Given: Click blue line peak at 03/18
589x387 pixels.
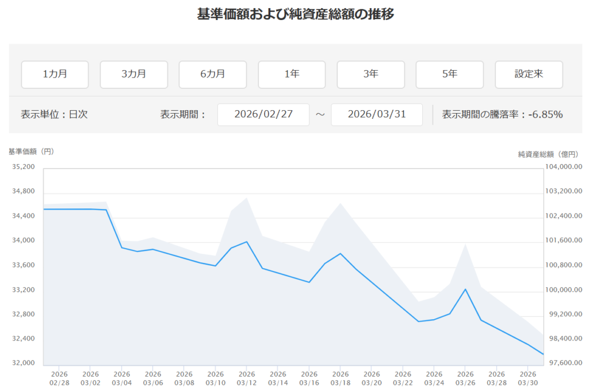Looking at the screenshot, I should pos(341,253).
